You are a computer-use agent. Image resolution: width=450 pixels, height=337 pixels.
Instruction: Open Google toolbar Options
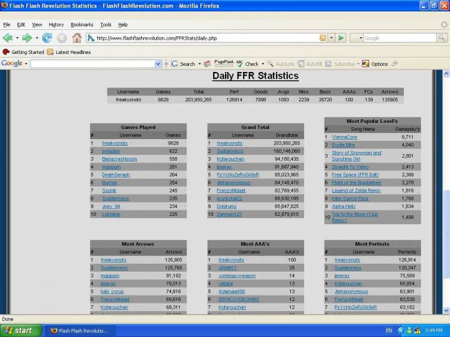point(375,64)
